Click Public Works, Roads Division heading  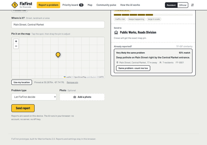(138, 32)
